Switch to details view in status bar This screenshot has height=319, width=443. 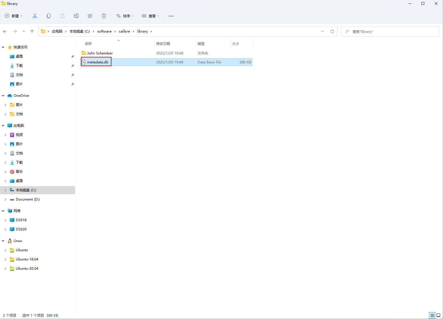[x=432, y=316]
